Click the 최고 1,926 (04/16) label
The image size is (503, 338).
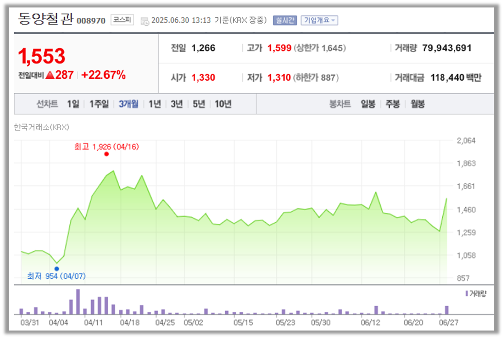point(106,147)
